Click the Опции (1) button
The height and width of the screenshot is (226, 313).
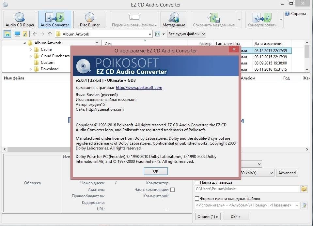pos(208,217)
